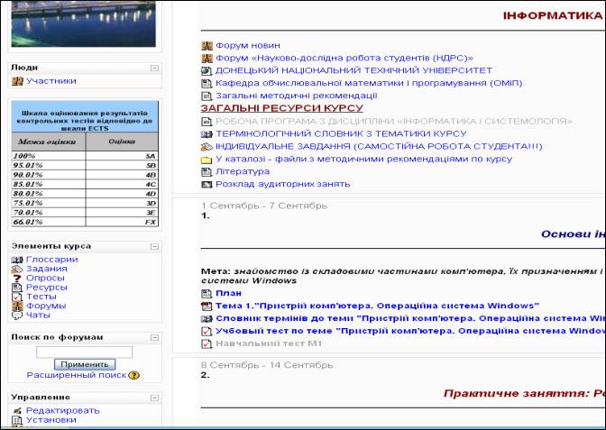The image size is (606, 430).
Task: Open Форум «Науково-дослідна робота студентів (НДРС)» link
Action: (344, 58)
